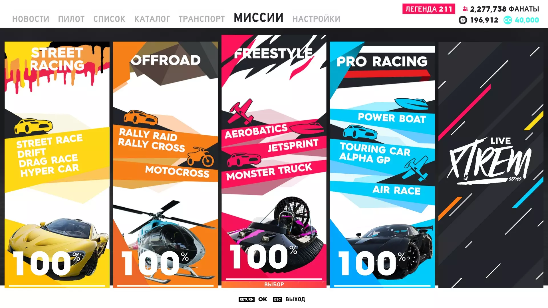Click the orange motocross bike icon
The image size is (548, 308).
201,157
